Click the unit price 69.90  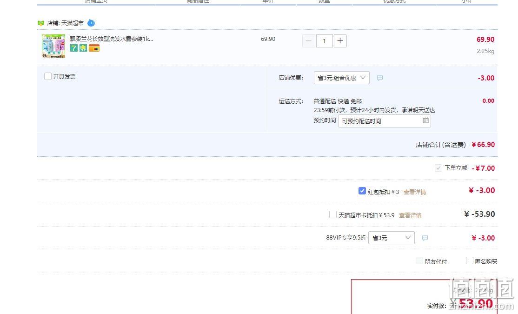[268, 39]
